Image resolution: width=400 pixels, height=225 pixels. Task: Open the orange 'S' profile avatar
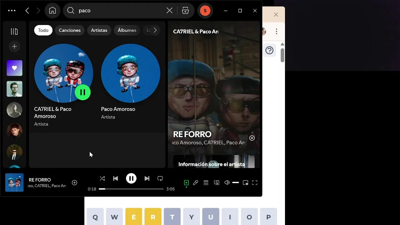[x=205, y=11]
